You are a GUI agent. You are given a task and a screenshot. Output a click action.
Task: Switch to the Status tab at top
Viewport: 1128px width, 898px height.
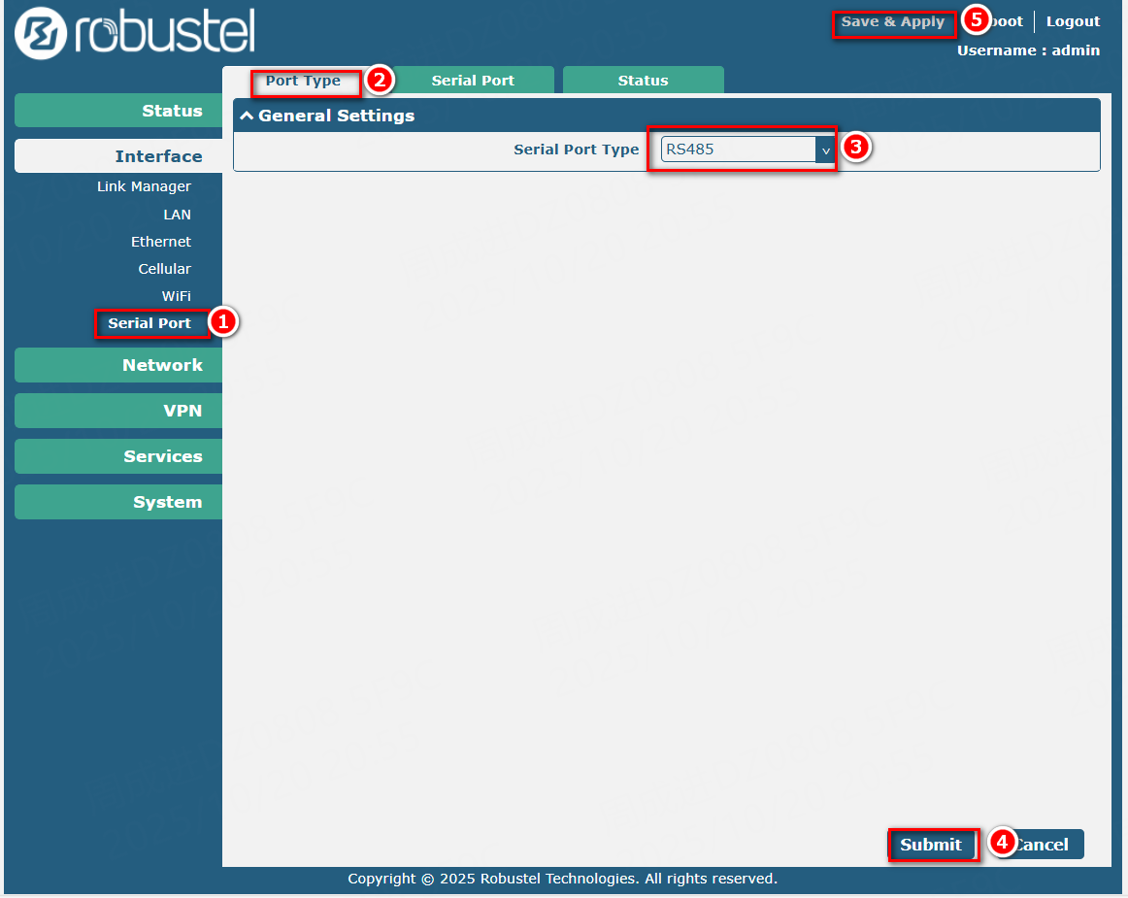coord(643,81)
